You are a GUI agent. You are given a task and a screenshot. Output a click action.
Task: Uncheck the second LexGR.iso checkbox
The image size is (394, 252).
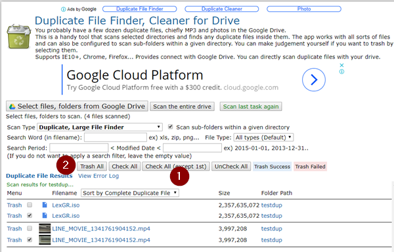[x=30, y=215]
